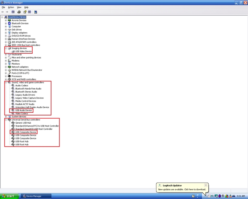Screen dimensions: 248x199
Task: Select the NVIDIA Network Bus Enumerator icon
Action: point(9,70)
